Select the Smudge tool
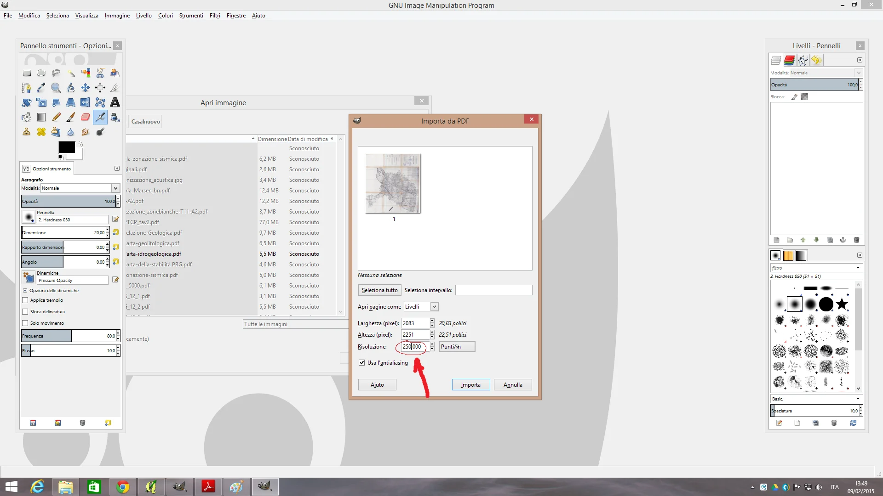The height and width of the screenshot is (496, 883). [x=86, y=132]
